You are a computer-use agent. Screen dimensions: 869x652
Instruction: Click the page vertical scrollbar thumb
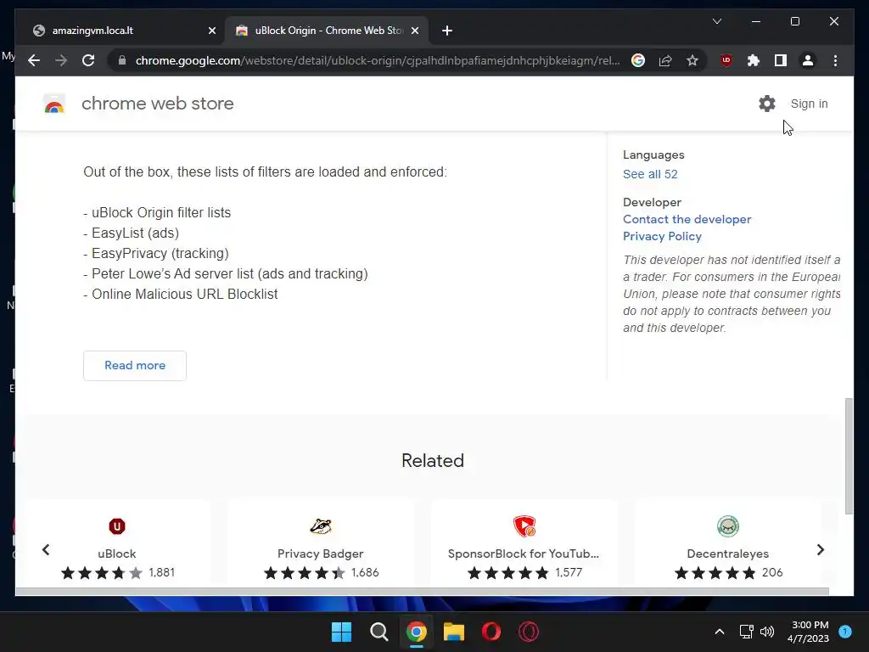click(849, 456)
